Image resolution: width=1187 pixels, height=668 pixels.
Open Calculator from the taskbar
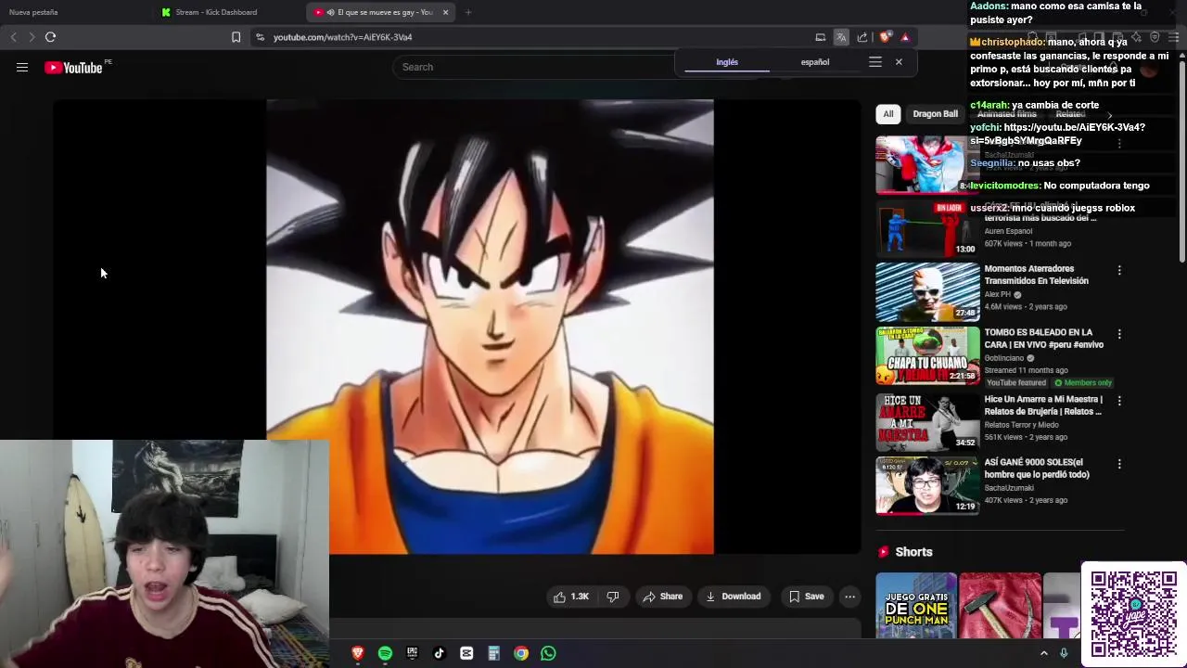pyautogui.click(x=494, y=653)
